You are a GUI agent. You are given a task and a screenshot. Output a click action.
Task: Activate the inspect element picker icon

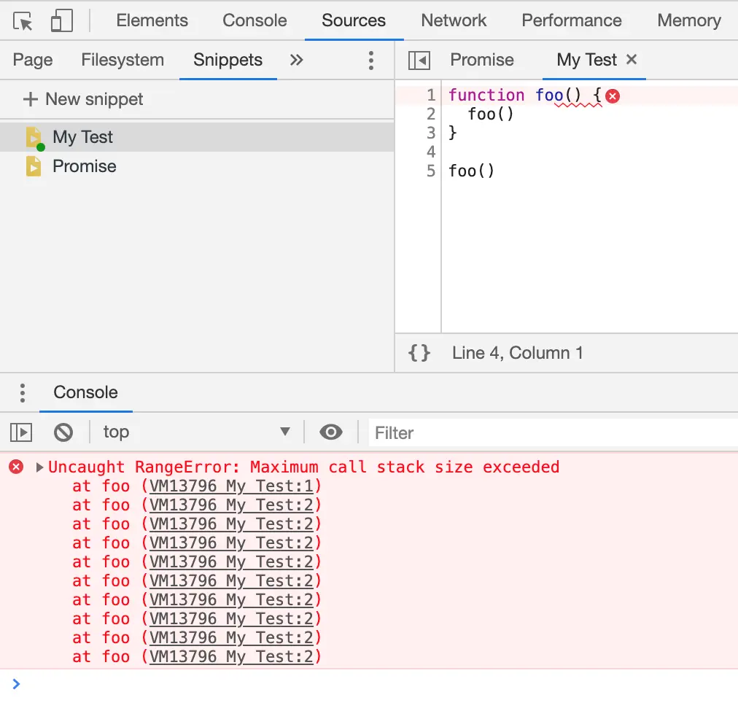[23, 21]
